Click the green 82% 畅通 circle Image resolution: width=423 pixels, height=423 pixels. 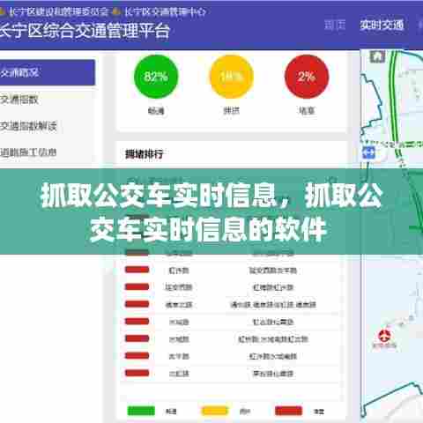[156, 77]
